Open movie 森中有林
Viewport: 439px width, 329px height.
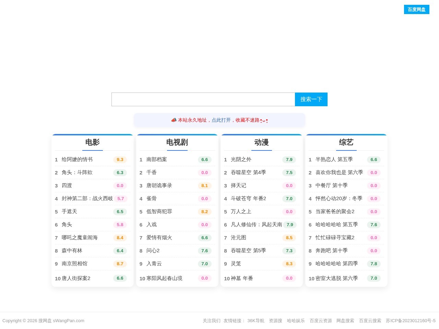72,251
